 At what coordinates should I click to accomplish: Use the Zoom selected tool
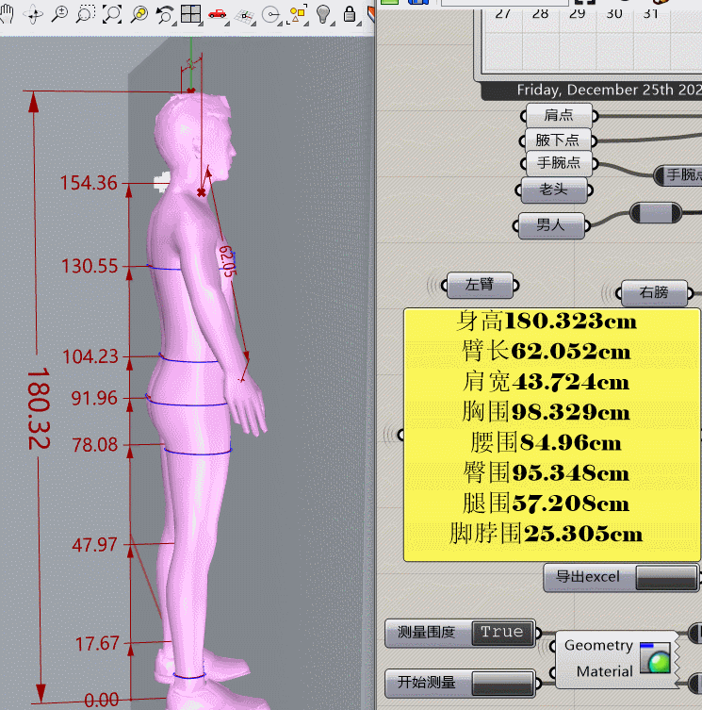coord(139,14)
